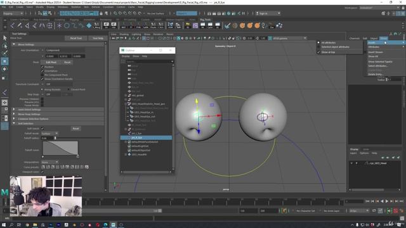Viewport: 406px width, 228px height.
Task: Click the Tool Help button
Action: point(98,38)
